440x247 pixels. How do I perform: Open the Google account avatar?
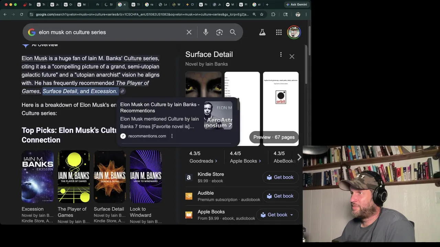[x=294, y=32]
